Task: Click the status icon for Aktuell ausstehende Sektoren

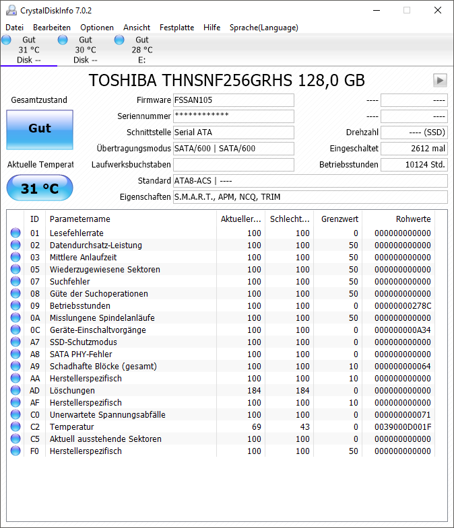Action: [15, 439]
